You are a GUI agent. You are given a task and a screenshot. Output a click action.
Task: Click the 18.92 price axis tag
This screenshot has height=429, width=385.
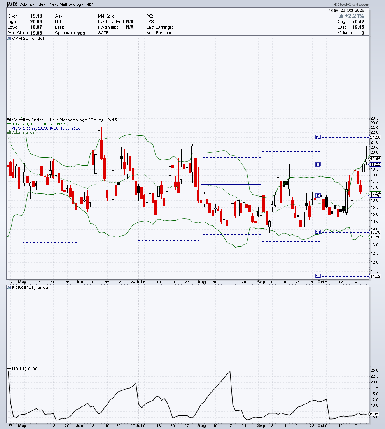tap(375, 164)
